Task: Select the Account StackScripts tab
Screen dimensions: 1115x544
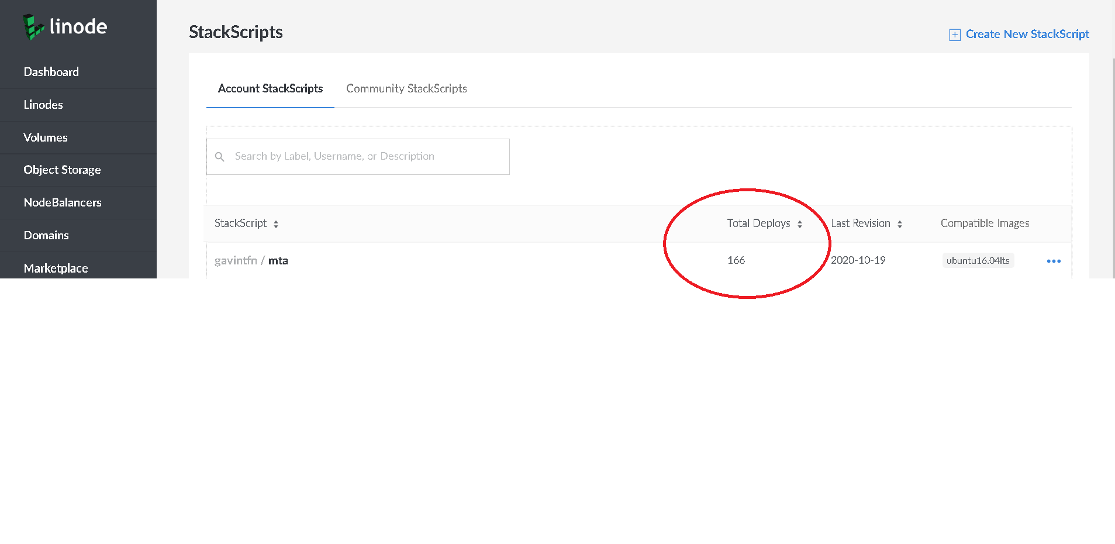Action: pyautogui.click(x=270, y=88)
